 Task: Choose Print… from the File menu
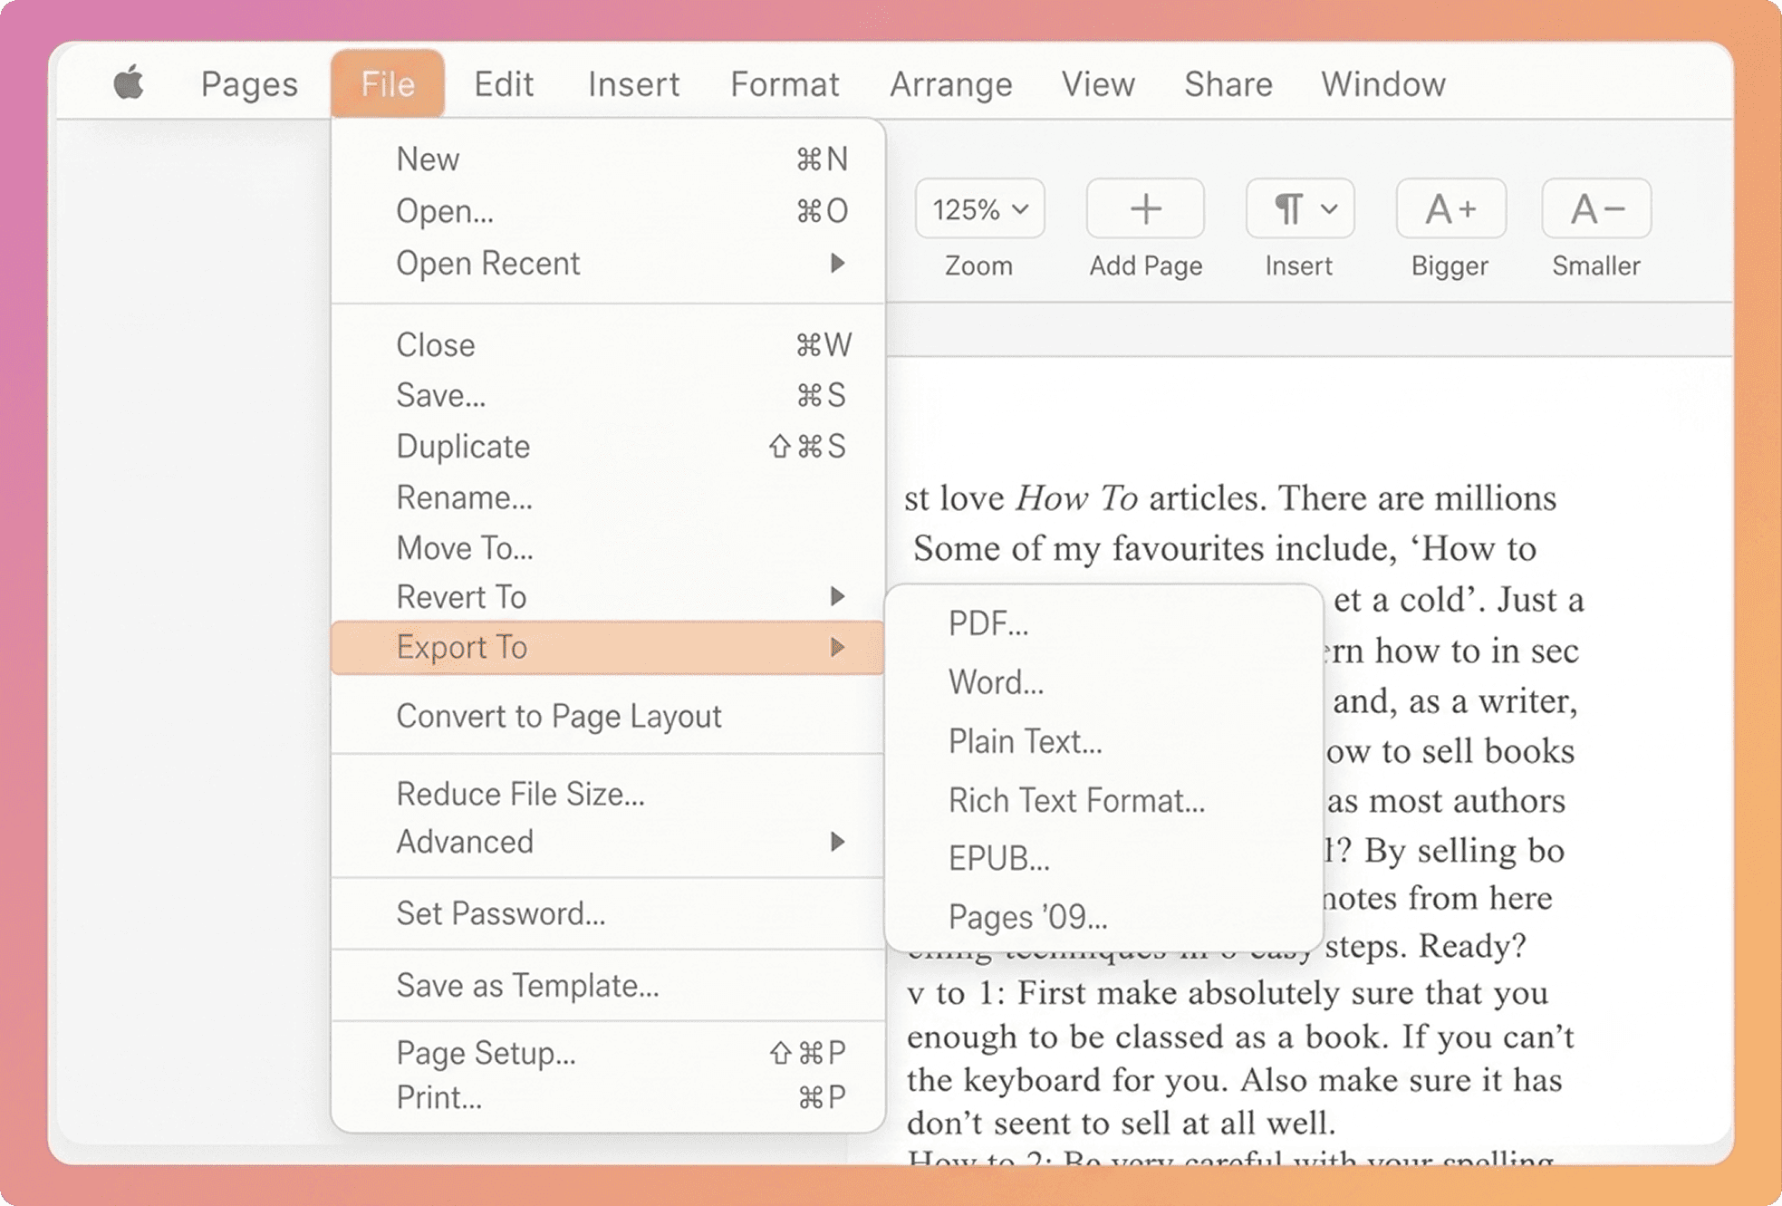click(x=608, y=1097)
